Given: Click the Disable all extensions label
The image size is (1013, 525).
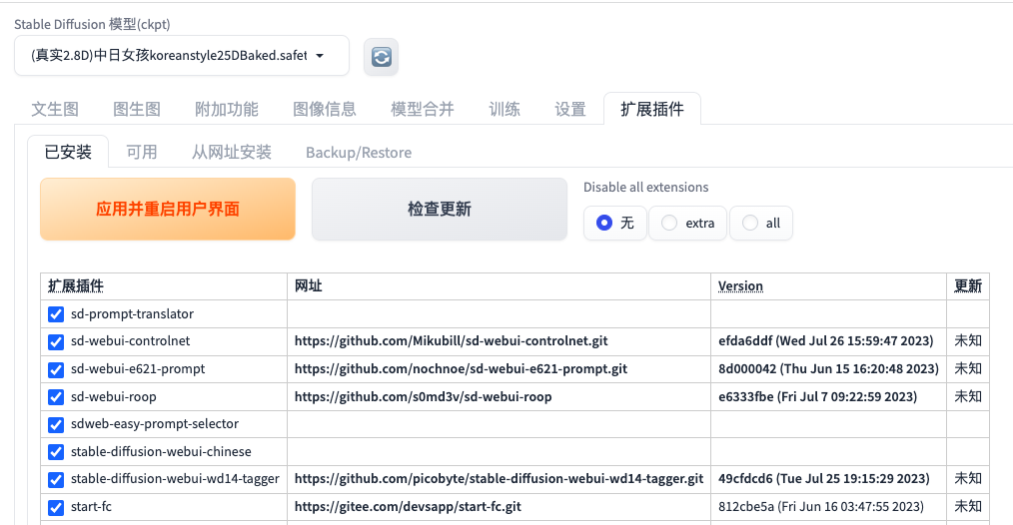Looking at the screenshot, I should (645, 188).
